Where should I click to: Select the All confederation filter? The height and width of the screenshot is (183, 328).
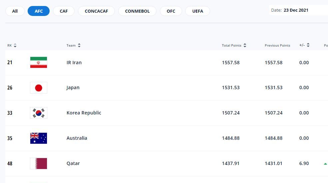[15, 11]
